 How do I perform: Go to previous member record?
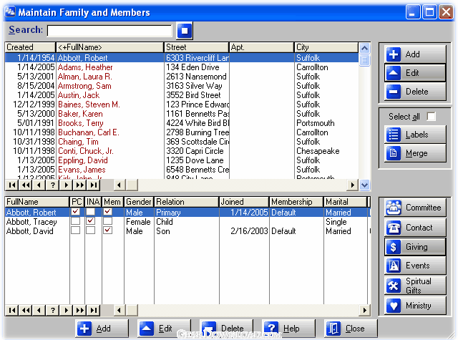tap(39, 310)
